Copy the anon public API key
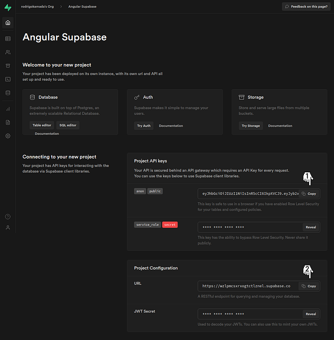Image resolution: width=334 pixels, height=340 pixels. point(309,193)
